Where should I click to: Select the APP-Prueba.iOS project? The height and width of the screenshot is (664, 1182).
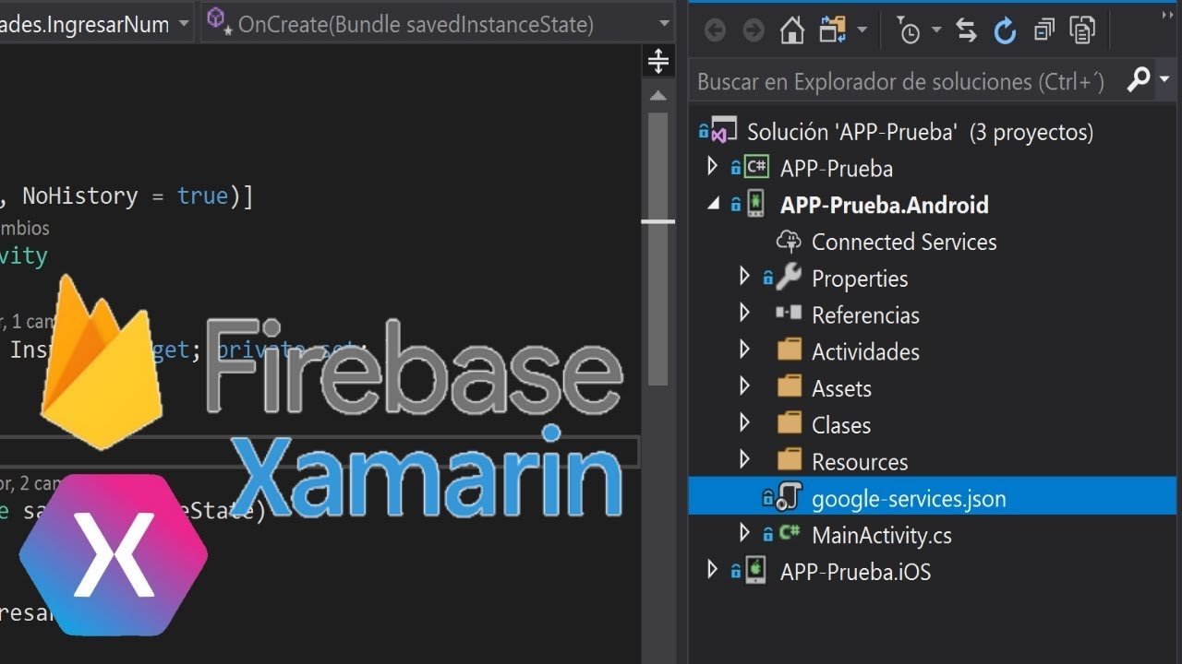(855, 572)
